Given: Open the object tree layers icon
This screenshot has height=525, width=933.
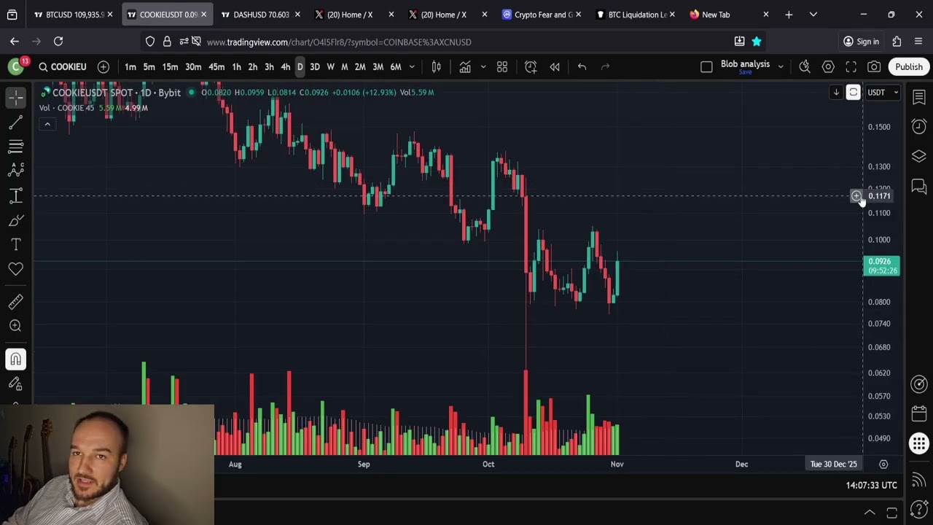Looking at the screenshot, I should coord(918,157).
